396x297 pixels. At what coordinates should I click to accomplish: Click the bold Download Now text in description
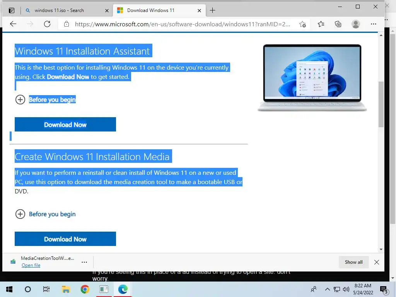coord(68,77)
